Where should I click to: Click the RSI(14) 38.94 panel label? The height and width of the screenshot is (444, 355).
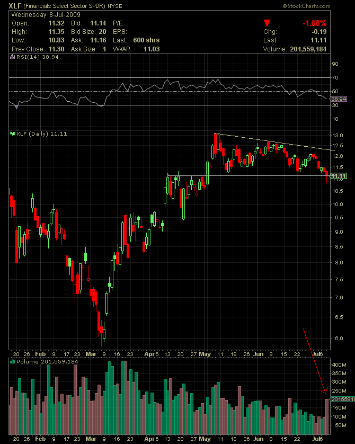[38, 57]
